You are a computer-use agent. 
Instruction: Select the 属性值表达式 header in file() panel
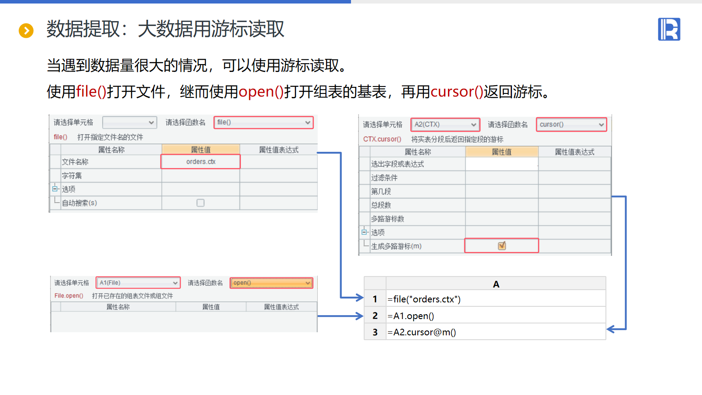[279, 150]
